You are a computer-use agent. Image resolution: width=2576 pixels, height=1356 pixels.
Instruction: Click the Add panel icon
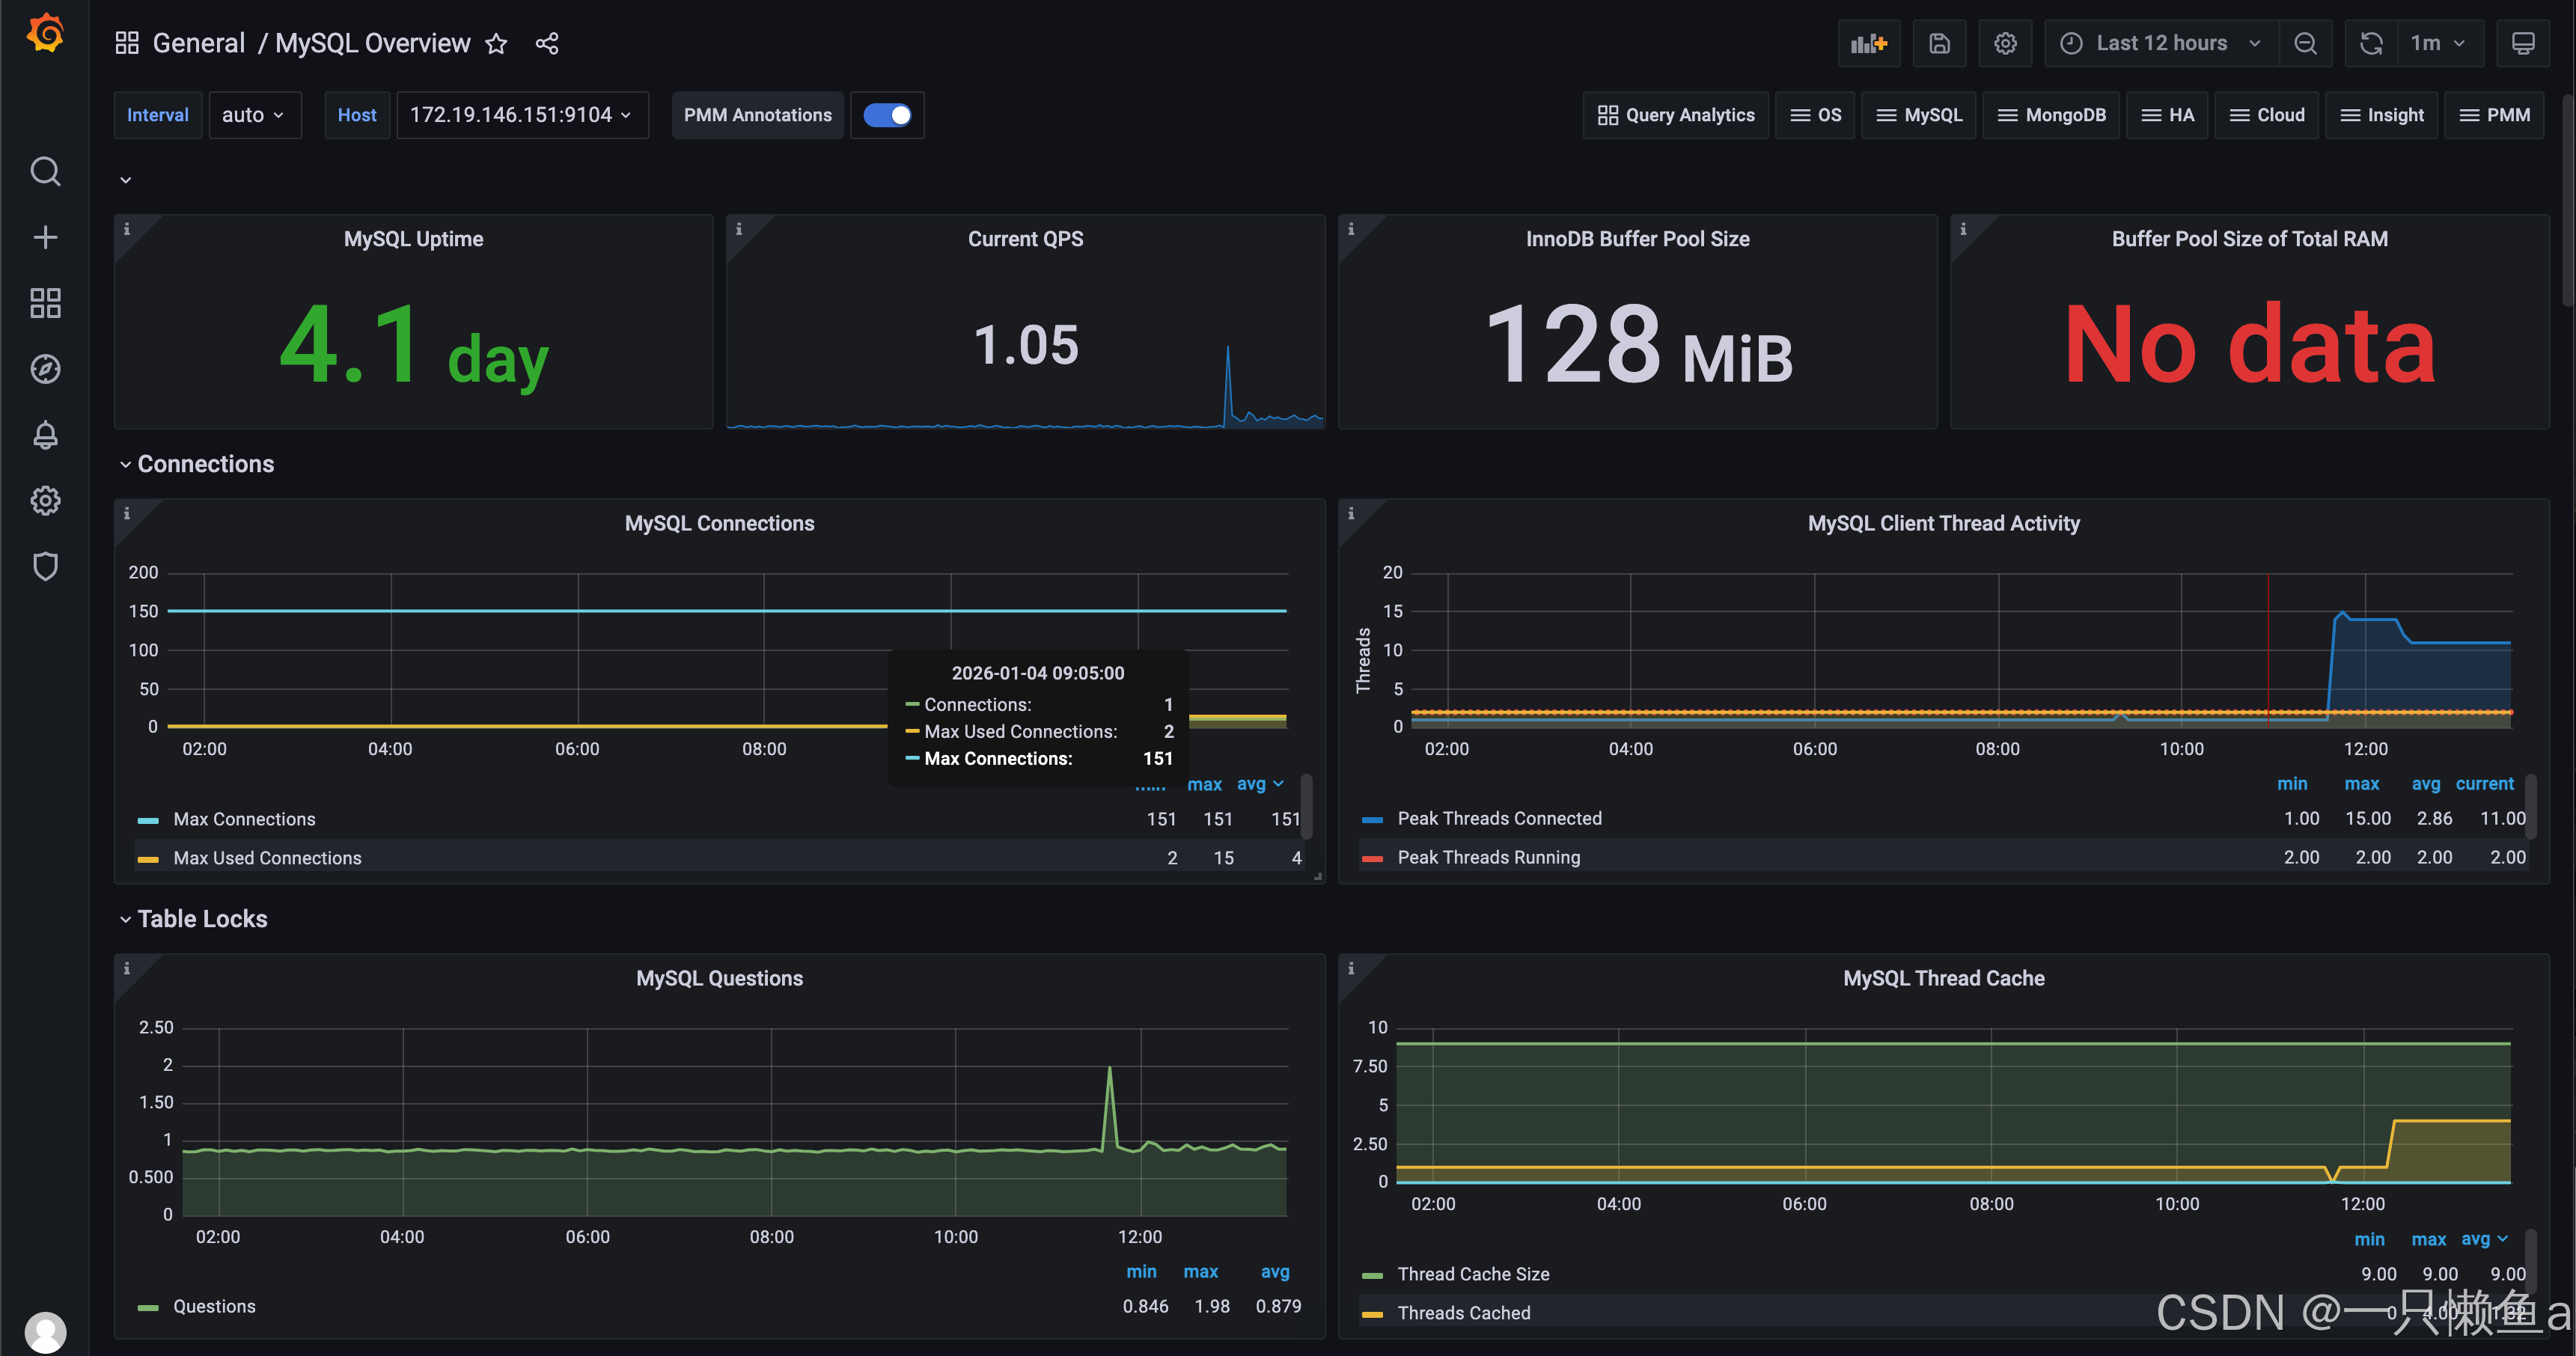point(1868,43)
